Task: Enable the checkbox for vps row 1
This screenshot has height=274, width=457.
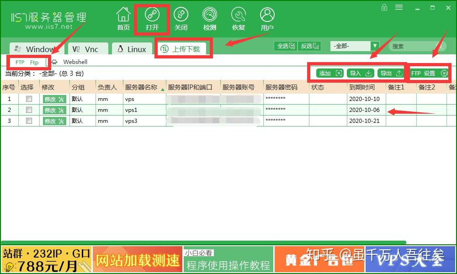Action: pos(28,99)
